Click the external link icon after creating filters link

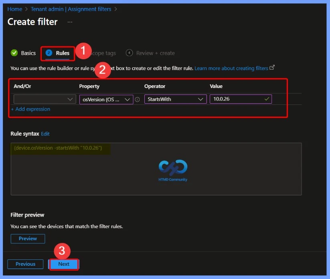tap(272, 67)
